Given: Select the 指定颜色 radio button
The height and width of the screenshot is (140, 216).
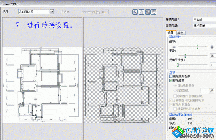Looking at the screenshot, I should coord(175,90).
